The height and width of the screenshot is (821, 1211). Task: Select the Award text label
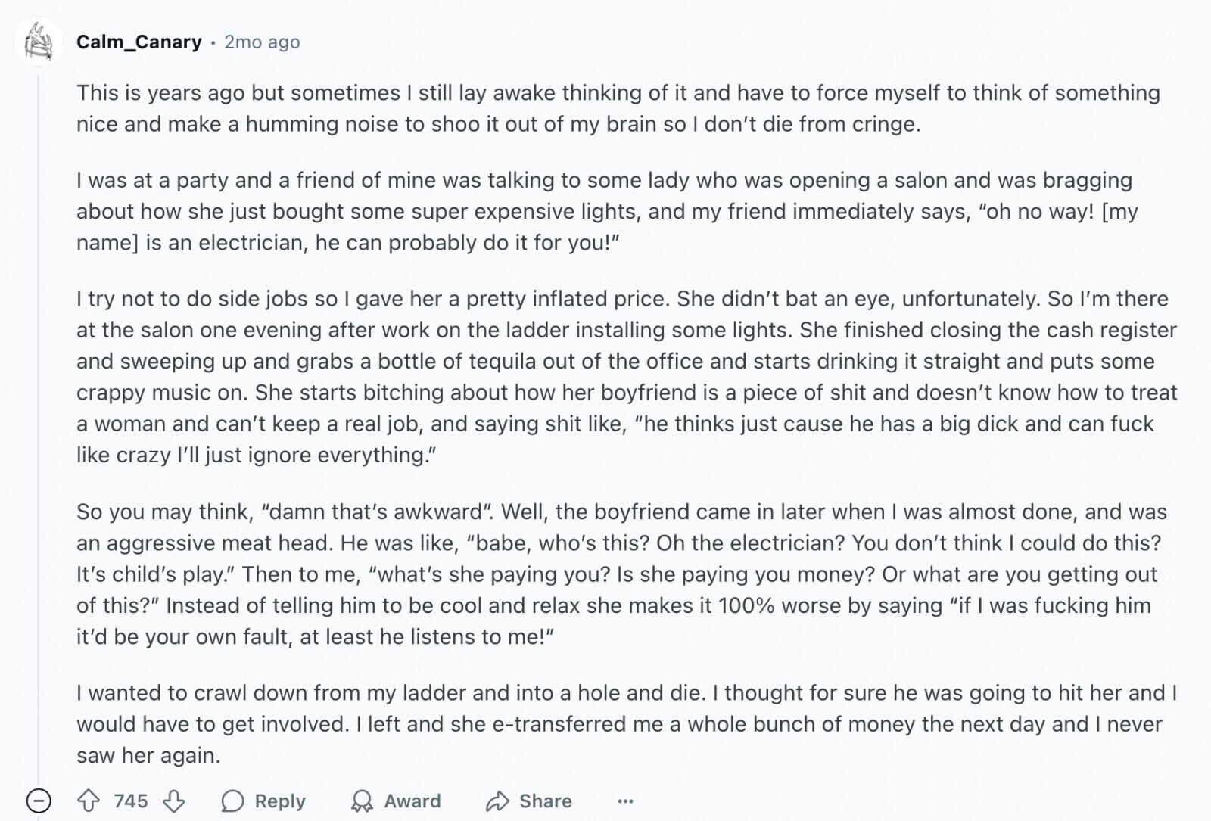[412, 801]
